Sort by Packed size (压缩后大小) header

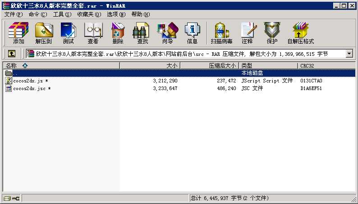click(209, 66)
